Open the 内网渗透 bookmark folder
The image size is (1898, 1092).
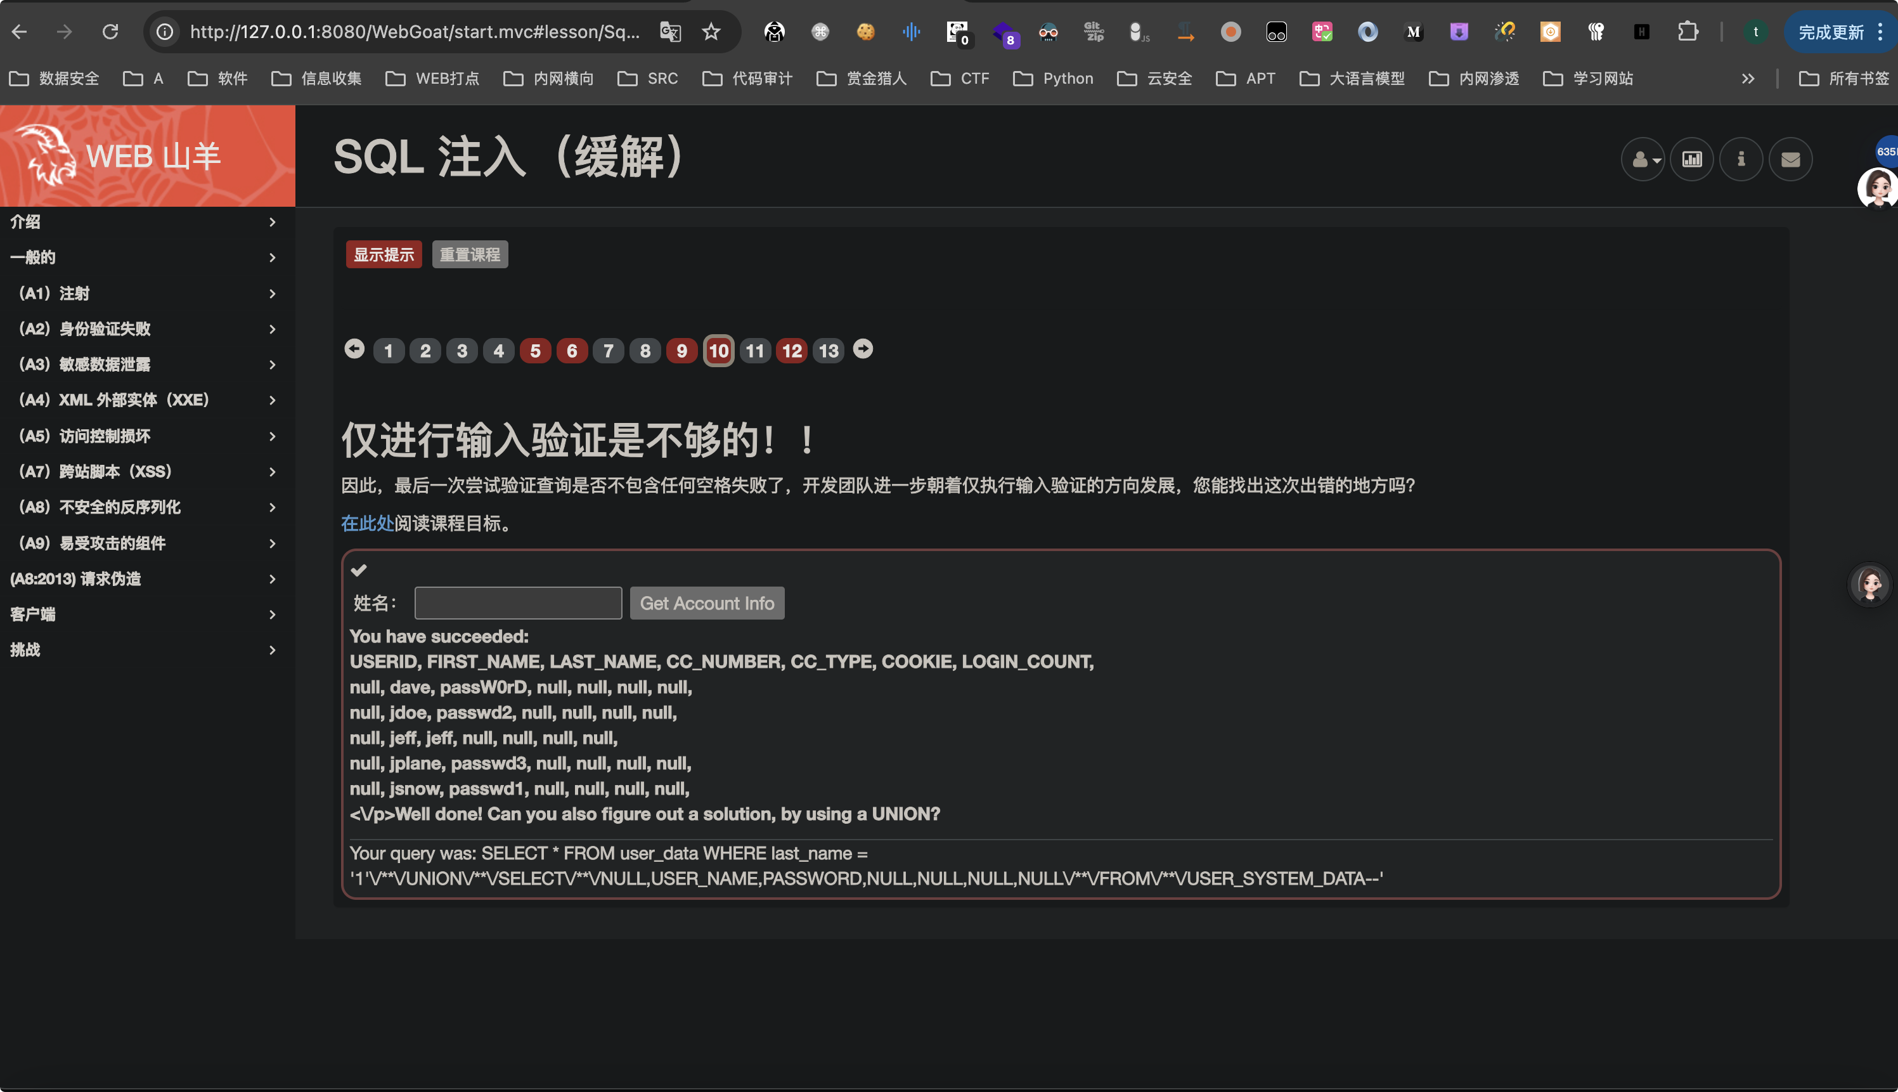point(1475,78)
